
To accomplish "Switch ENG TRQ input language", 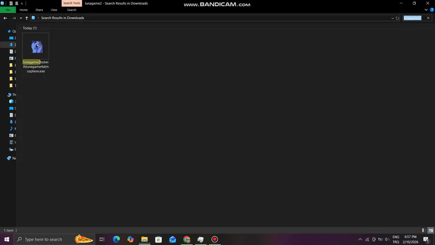I will tap(396, 239).
